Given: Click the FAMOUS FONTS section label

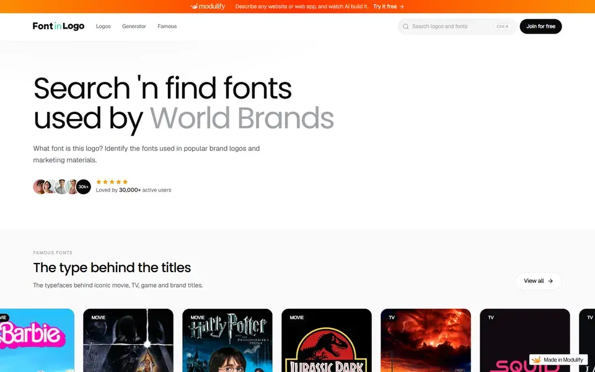Looking at the screenshot, I should 53,252.
